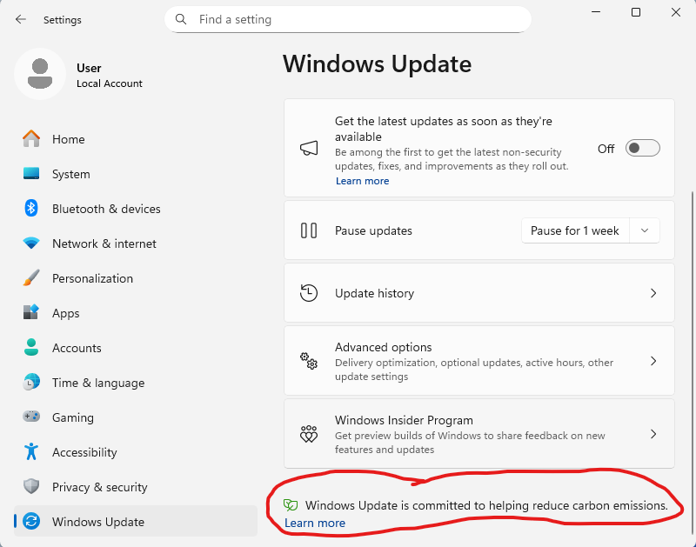Click Learn more under latest updates
The height and width of the screenshot is (547, 696).
tap(362, 181)
